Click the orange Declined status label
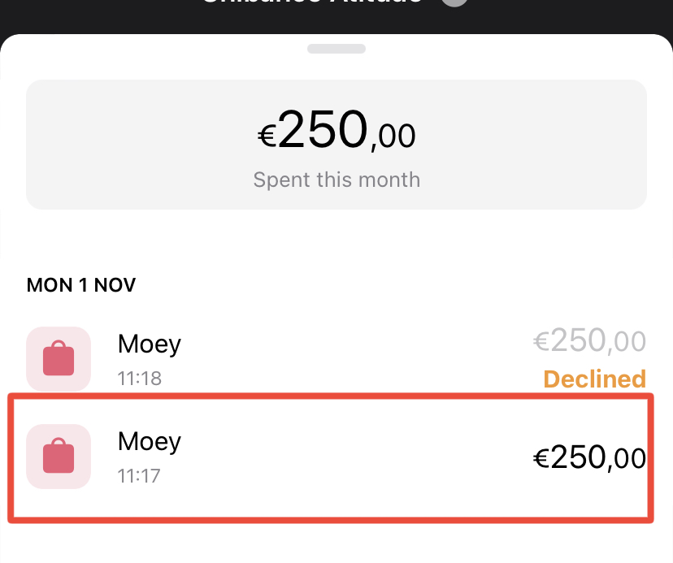Viewport: 673px width, 563px height. (x=594, y=379)
